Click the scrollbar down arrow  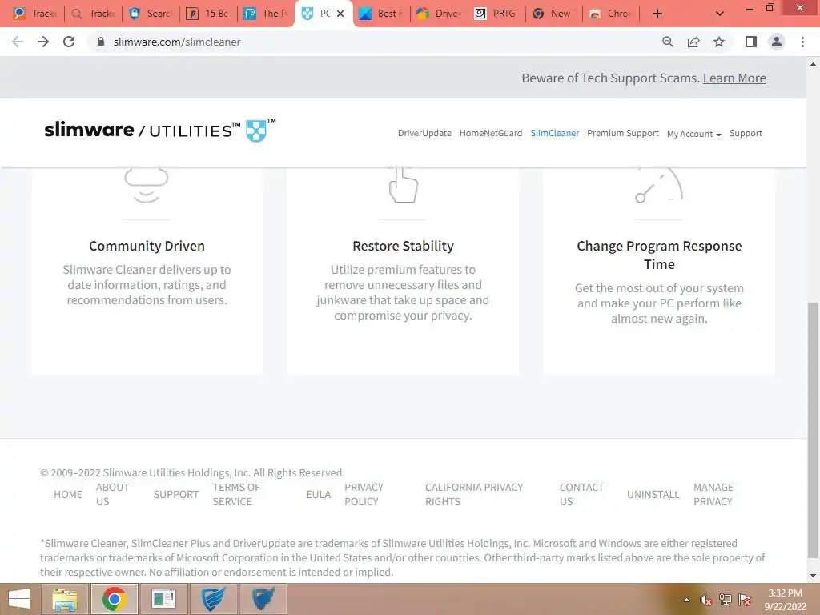click(813, 576)
